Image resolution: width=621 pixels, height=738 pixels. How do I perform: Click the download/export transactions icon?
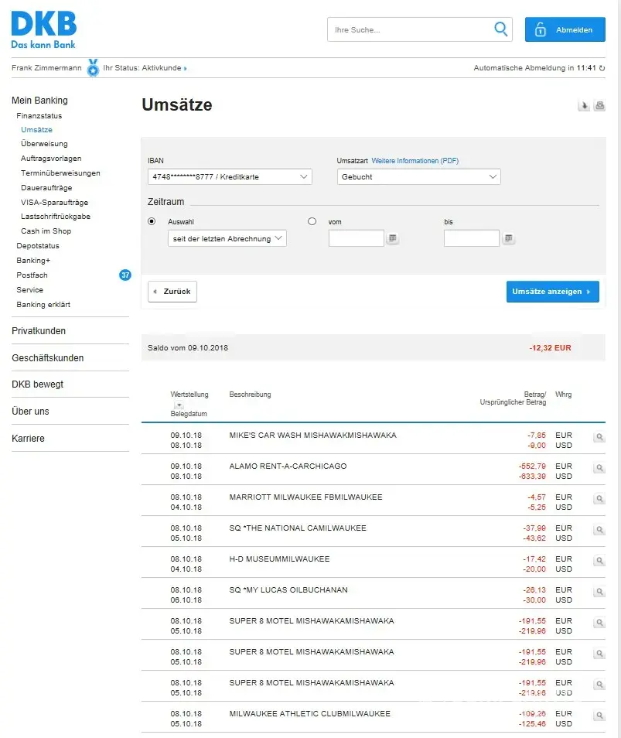tap(584, 106)
